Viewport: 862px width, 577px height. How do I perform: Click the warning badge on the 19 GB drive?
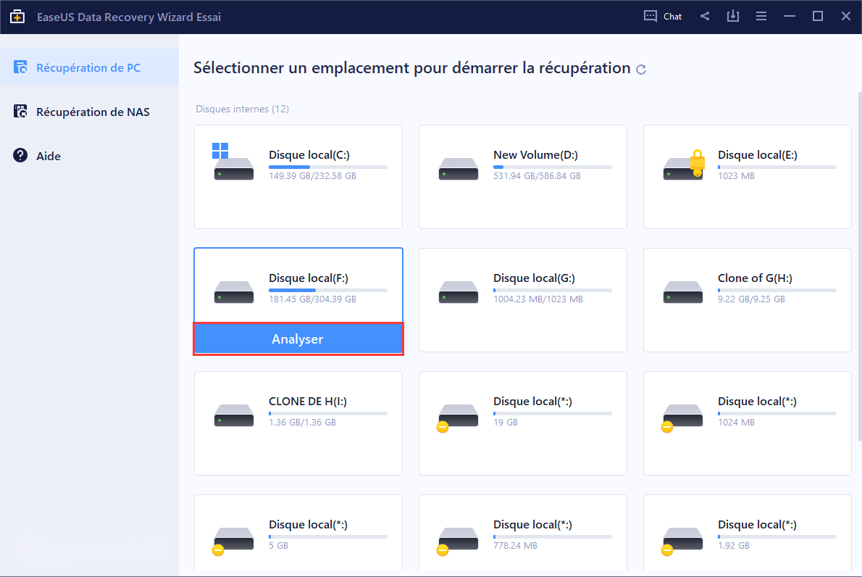coord(442,428)
